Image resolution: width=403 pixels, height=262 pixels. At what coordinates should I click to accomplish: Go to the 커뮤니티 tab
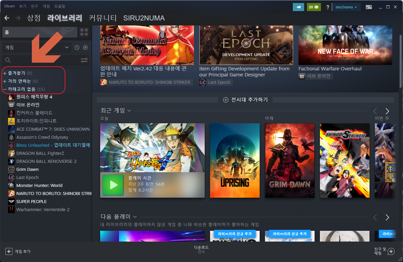103,18
